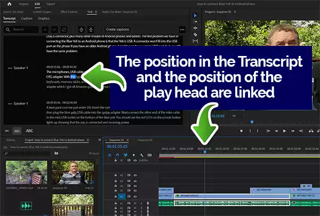Viewport: 320px width, 216px height.
Task: Open options for Speaker 1 at 00:01:45:16
Action: coord(10,103)
